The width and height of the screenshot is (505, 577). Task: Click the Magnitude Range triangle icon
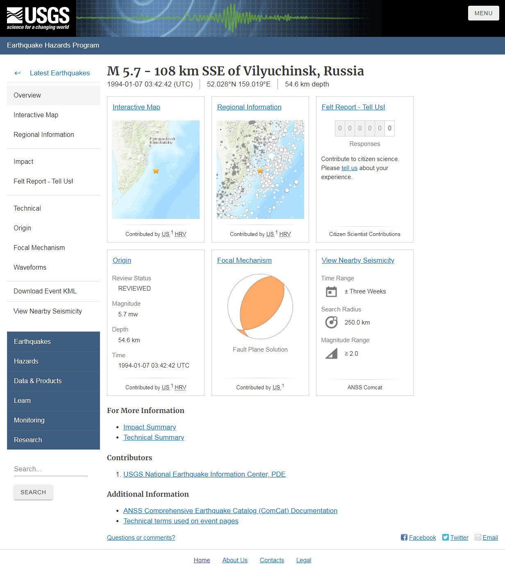point(331,353)
